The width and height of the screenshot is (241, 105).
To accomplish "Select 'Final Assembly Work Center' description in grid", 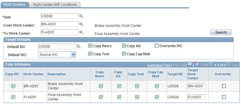I will click(65, 97).
